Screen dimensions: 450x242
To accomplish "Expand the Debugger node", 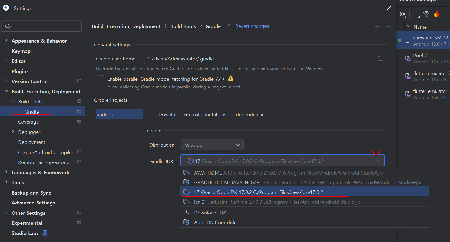I will pos(13,131).
